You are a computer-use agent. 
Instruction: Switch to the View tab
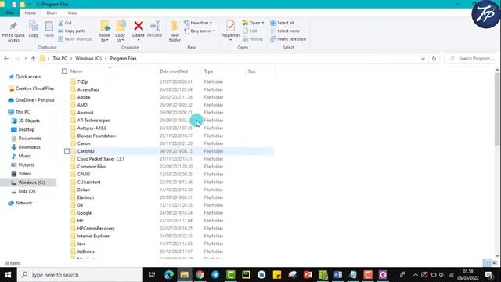pyautogui.click(x=72, y=13)
